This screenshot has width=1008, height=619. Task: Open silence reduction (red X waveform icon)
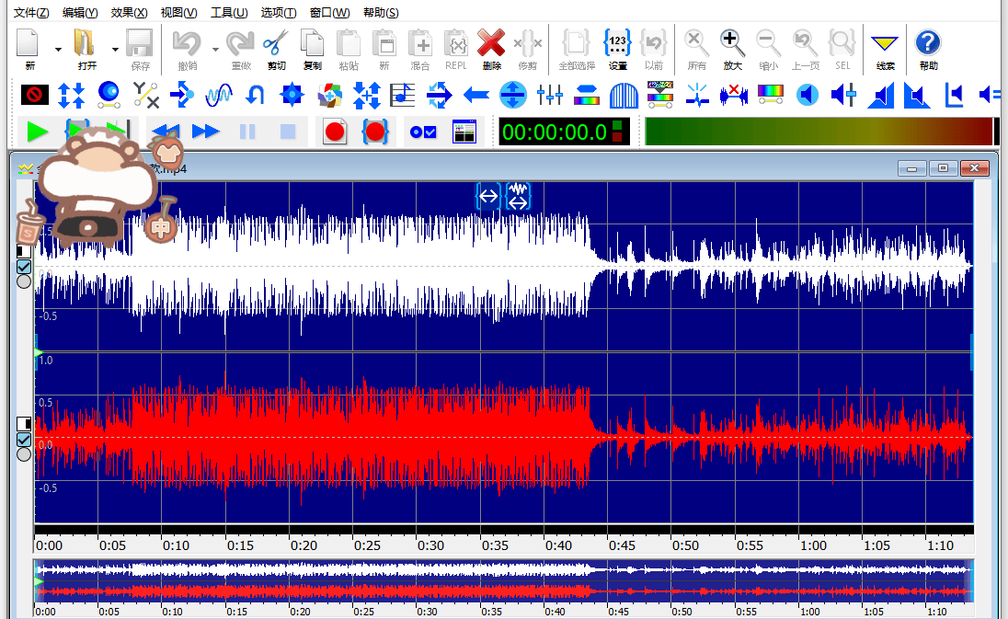point(734,95)
